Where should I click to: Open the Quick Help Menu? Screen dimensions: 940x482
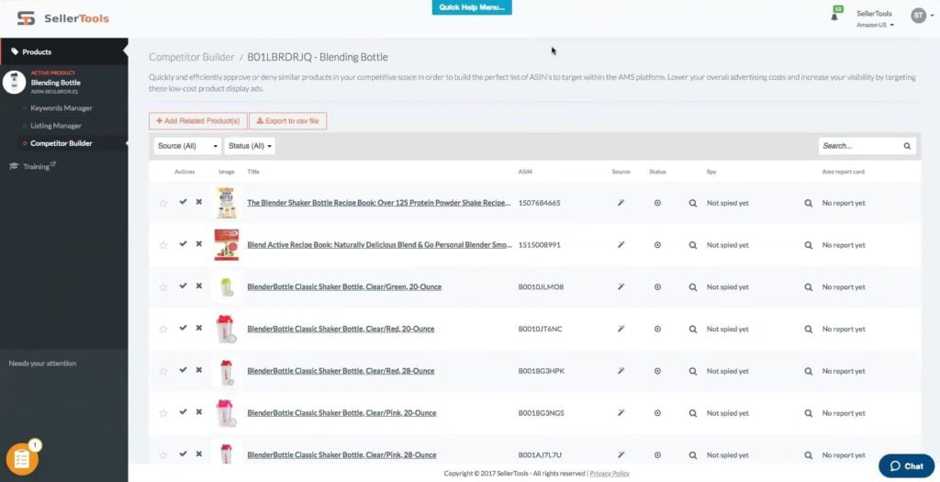click(472, 7)
